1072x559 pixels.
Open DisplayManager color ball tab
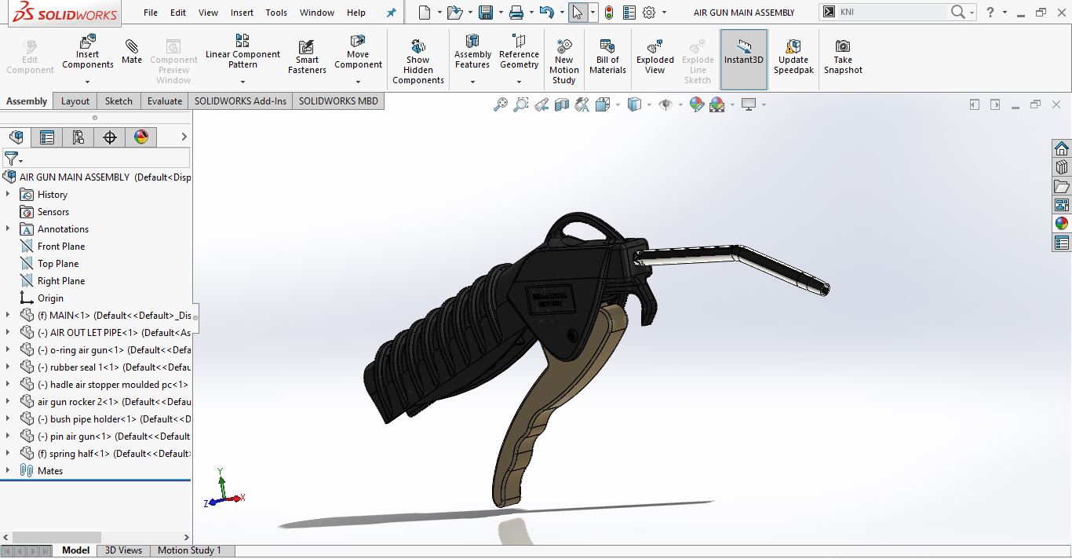tap(141, 137)
